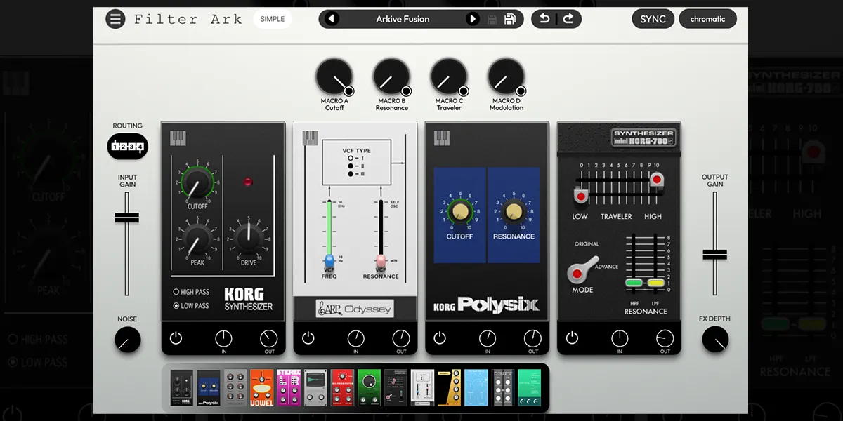Redo the last change
Viewport: 843px width, 421px height.
(568, 18)
